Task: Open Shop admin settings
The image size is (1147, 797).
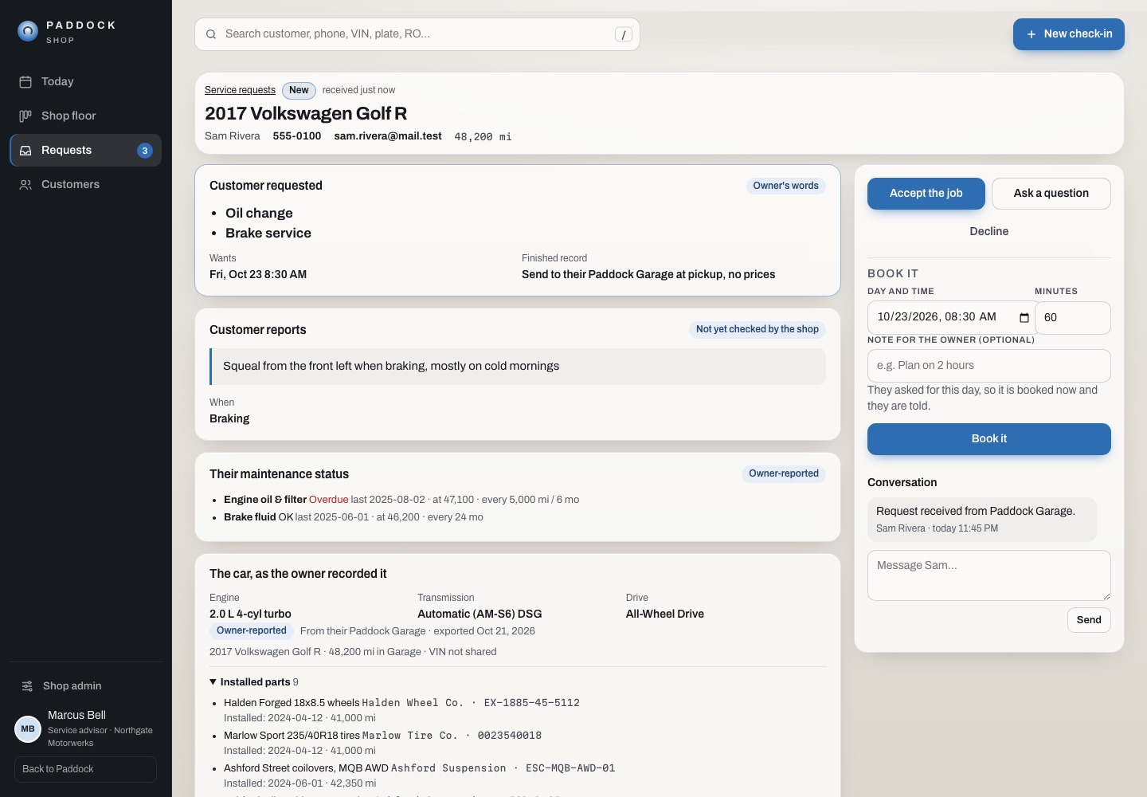Action: click(x=85, y=685)
